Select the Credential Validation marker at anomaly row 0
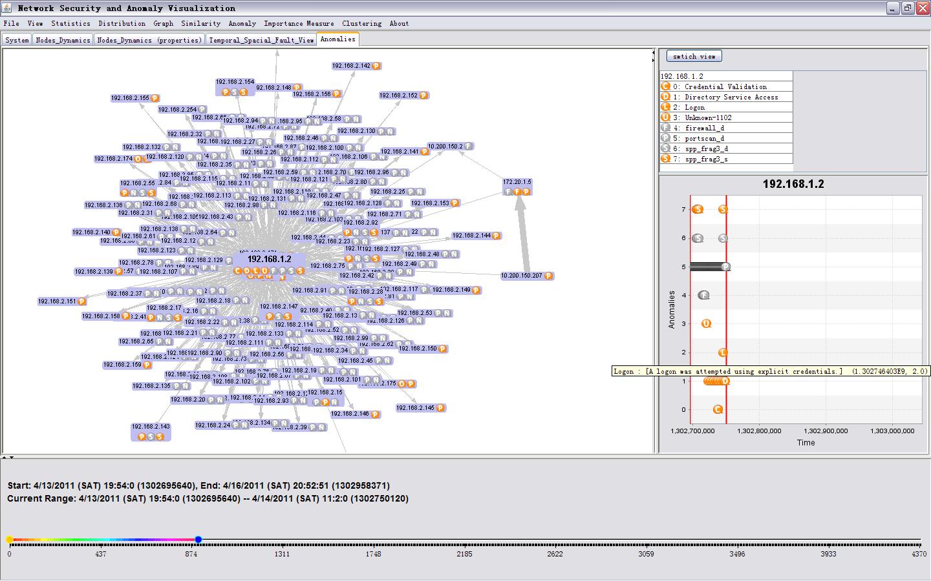This screenshot has height=581, width=931. click(717, 409)
